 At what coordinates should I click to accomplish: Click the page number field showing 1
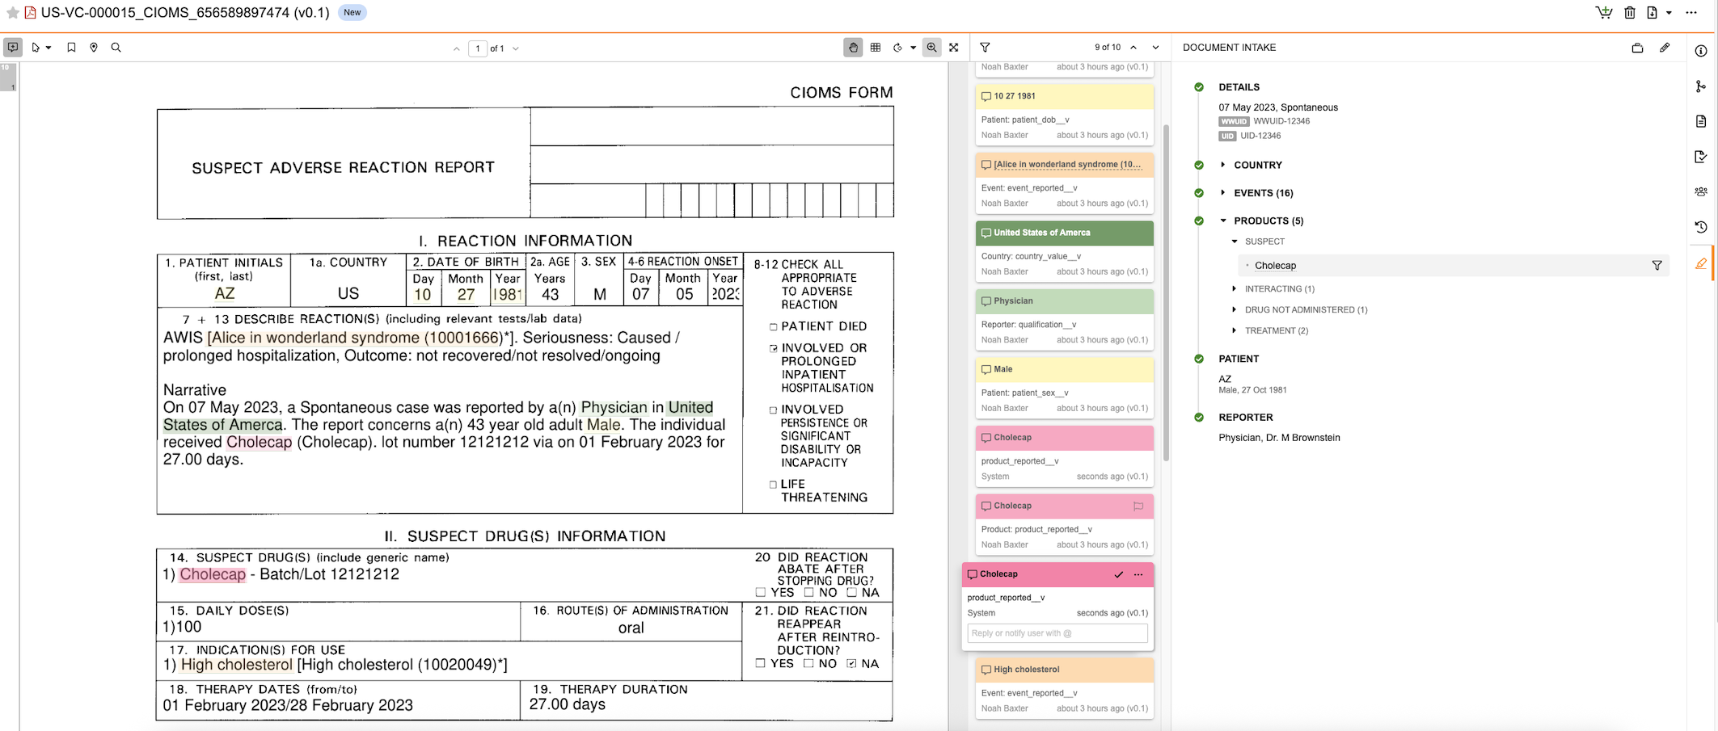click(478, 48)
